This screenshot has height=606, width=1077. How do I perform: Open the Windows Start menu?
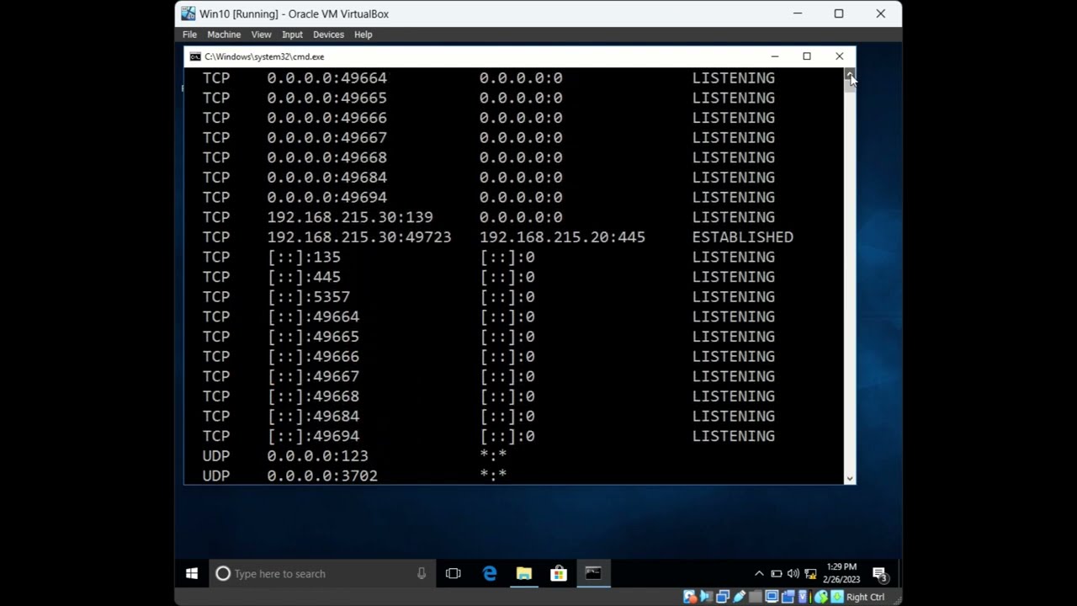point(191,573)
